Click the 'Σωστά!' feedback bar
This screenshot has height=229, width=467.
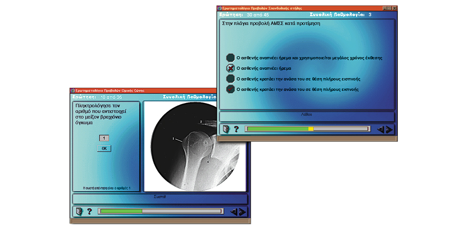pyautogui.click(x=160, y=198)
